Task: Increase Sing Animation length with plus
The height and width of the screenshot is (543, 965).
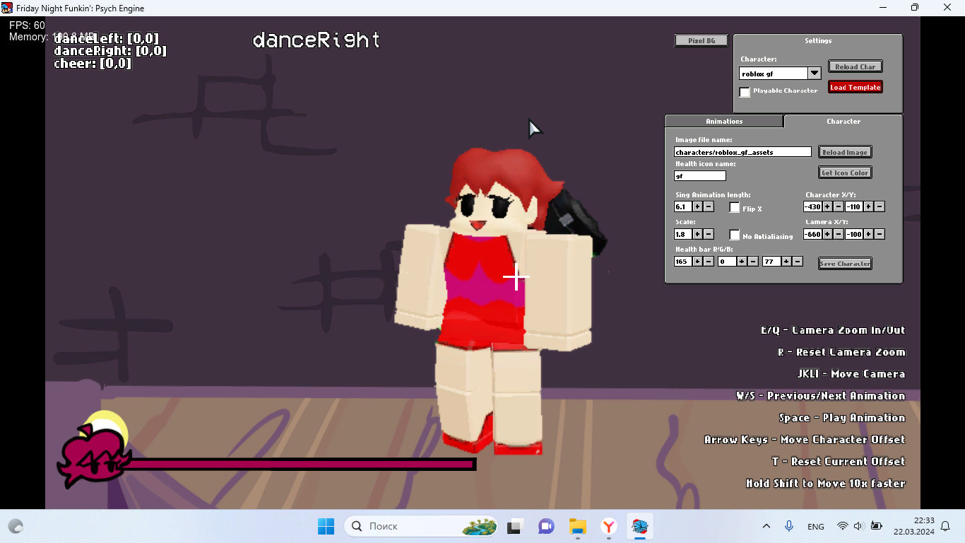Action: (697, 206)
